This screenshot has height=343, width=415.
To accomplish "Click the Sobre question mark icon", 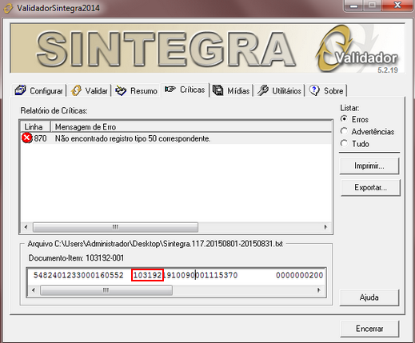I will [x=314, y=90].
